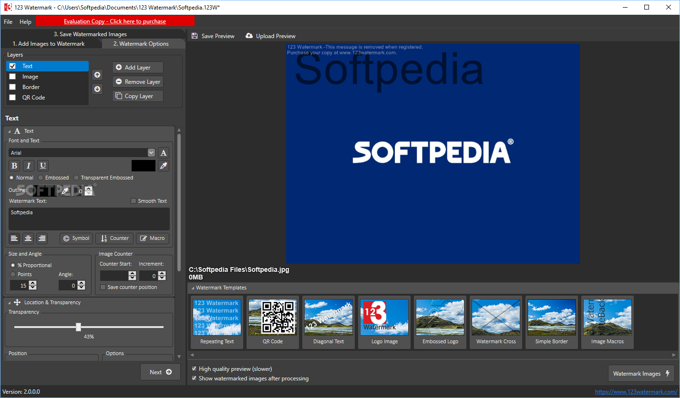Viewport: 680px width, 398px height.
Task: Adjust the Counter Start stepper
Action: [x=132, y=276]
